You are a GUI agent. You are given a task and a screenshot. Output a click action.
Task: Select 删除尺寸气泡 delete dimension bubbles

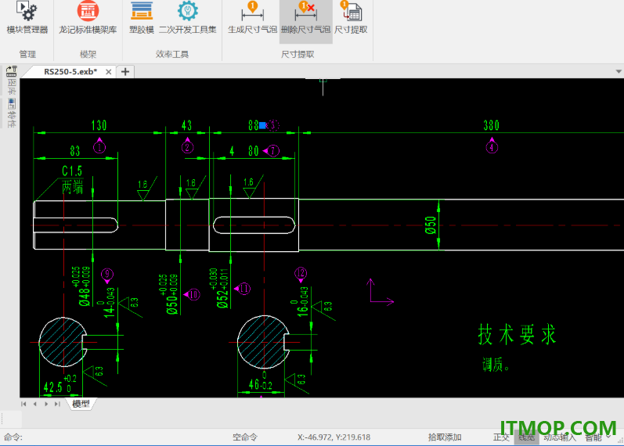coord(305,20)
